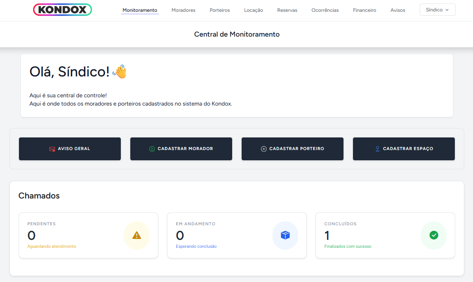
Task: Click the yellow warning triangle icon
Action: [x=137, y=236]
